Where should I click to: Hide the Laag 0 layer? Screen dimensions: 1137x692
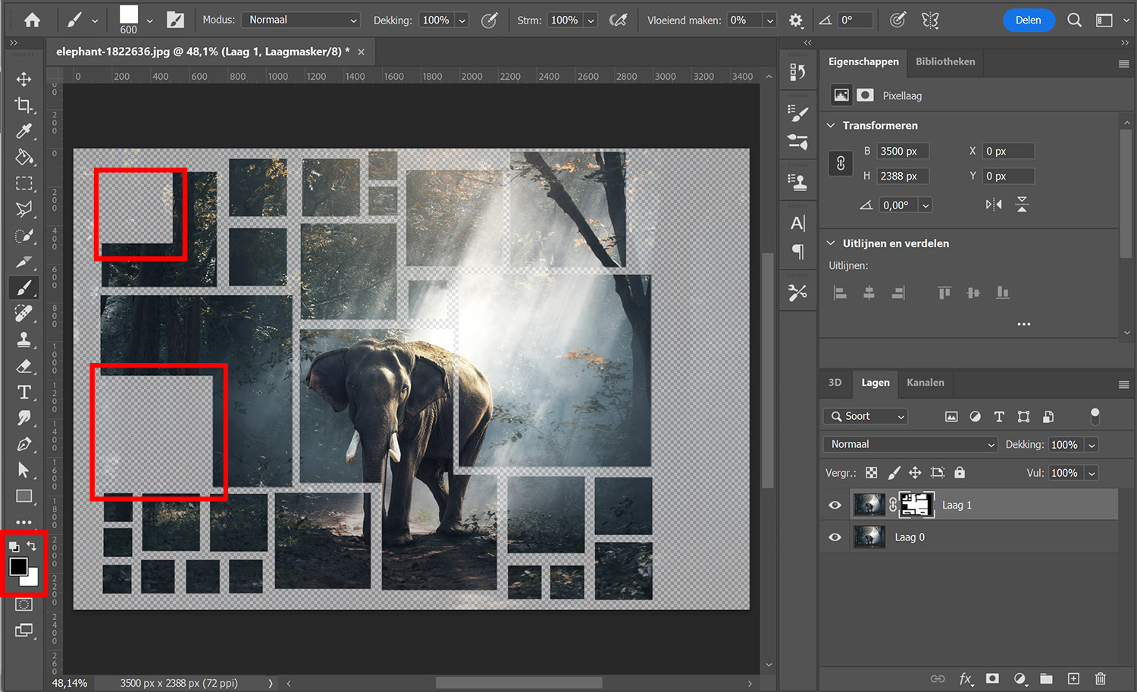835,537
